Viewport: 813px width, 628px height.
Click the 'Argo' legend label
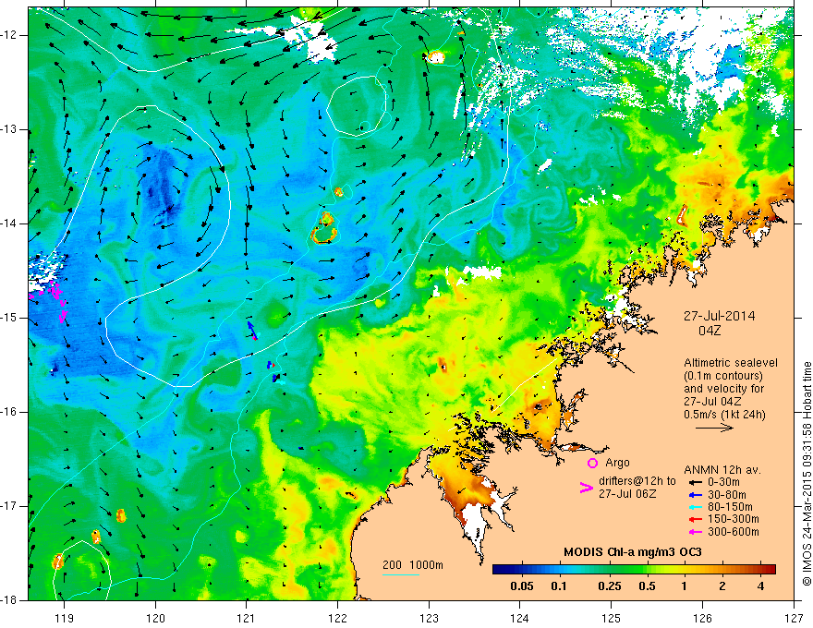(x=617, y=463)
